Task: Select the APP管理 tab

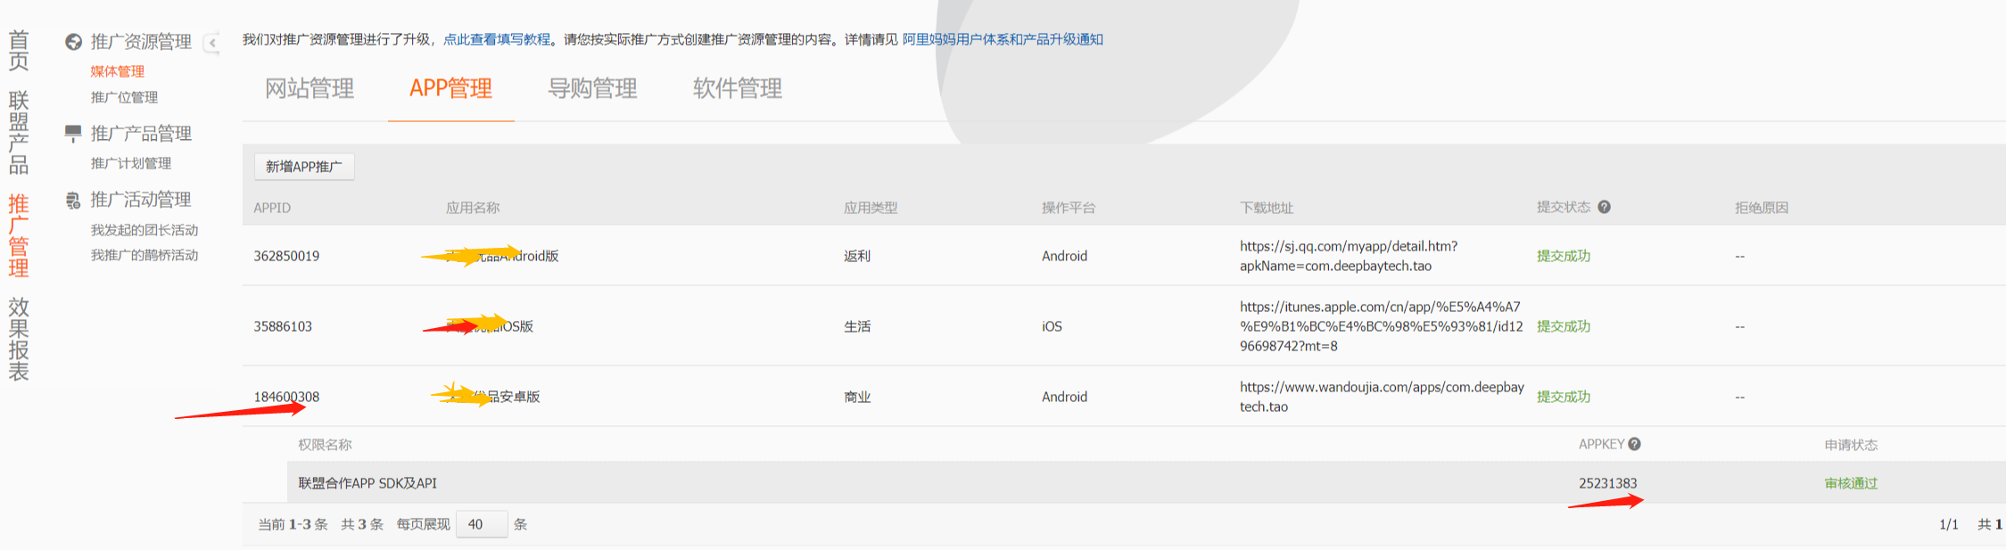Action: coord(450,88)
